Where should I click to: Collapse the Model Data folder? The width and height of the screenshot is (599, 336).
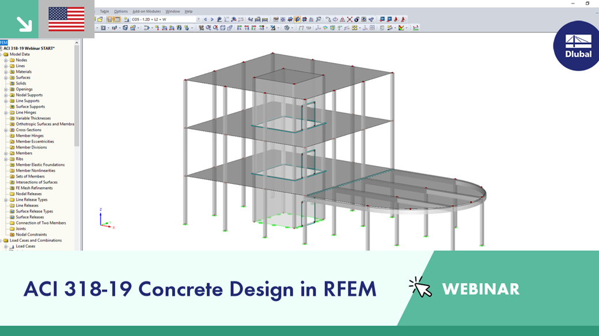(1, 55)
